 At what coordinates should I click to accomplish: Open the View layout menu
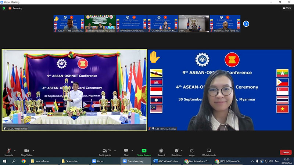click(287, 8)
